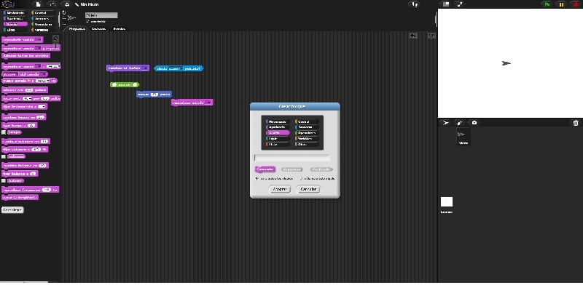The width and height of the screenshot is (583, 285).
Task: Set rotation style to no rotation
Action: (64, 23)
